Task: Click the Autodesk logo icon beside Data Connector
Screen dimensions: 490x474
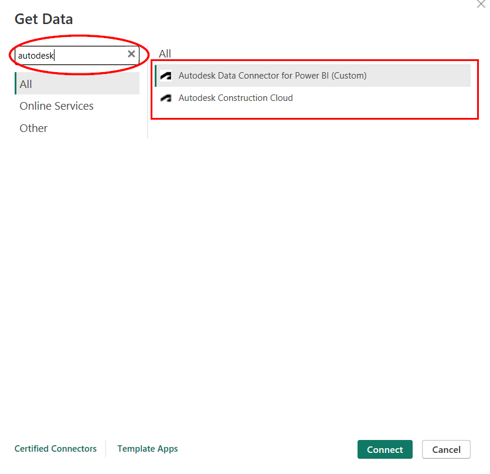Action: [166, 76]
